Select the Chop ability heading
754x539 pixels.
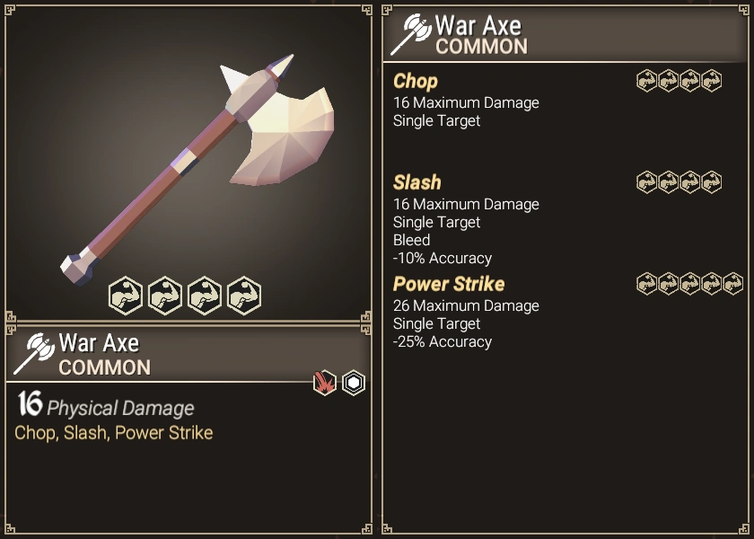coord(416,82)
